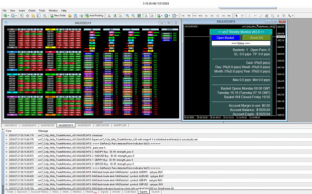Toggle the Terminal panel toolbar icon
The width and height of the screenshot is (312, 194).
point(39,16)
